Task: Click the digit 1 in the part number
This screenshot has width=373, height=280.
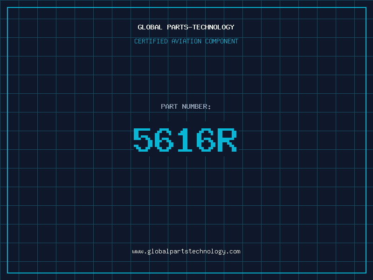Action: pyautogui.click(x=185, y=140)
